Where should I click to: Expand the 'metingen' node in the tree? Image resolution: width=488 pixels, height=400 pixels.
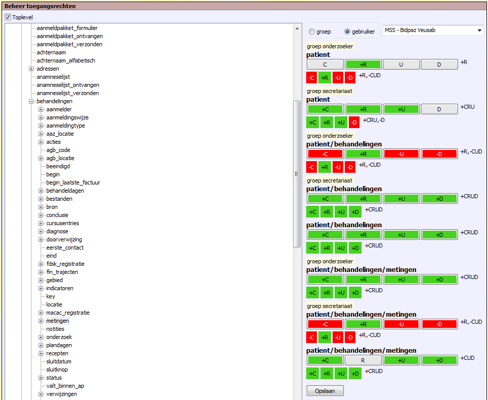point(41,321)
